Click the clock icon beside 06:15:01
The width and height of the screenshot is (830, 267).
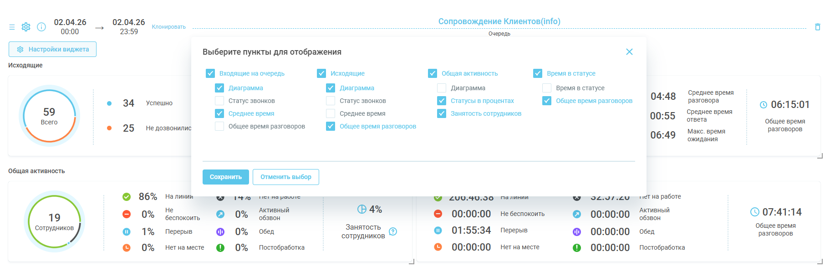(x=764, y=105)
